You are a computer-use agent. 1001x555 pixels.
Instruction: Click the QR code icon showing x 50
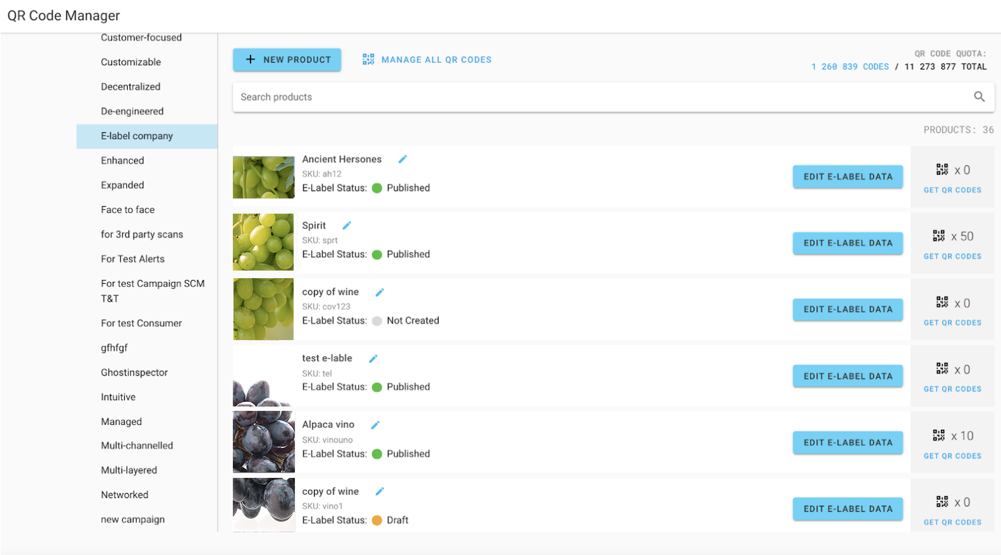939,236
